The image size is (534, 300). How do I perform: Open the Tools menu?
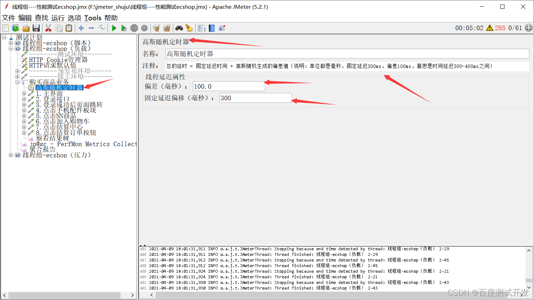(x=93, y=18)
